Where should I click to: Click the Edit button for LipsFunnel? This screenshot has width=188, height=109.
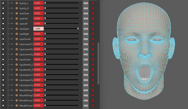click(85, 39)
